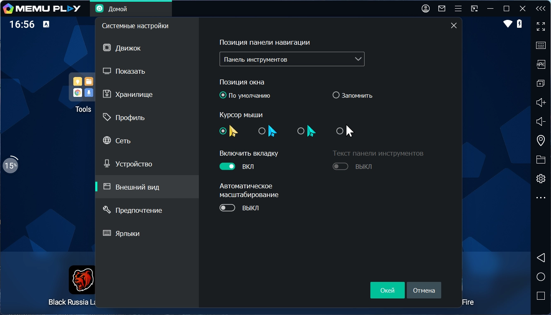Select the 'Запомнить' window position option
551x315 pixels.
point(353,95)
